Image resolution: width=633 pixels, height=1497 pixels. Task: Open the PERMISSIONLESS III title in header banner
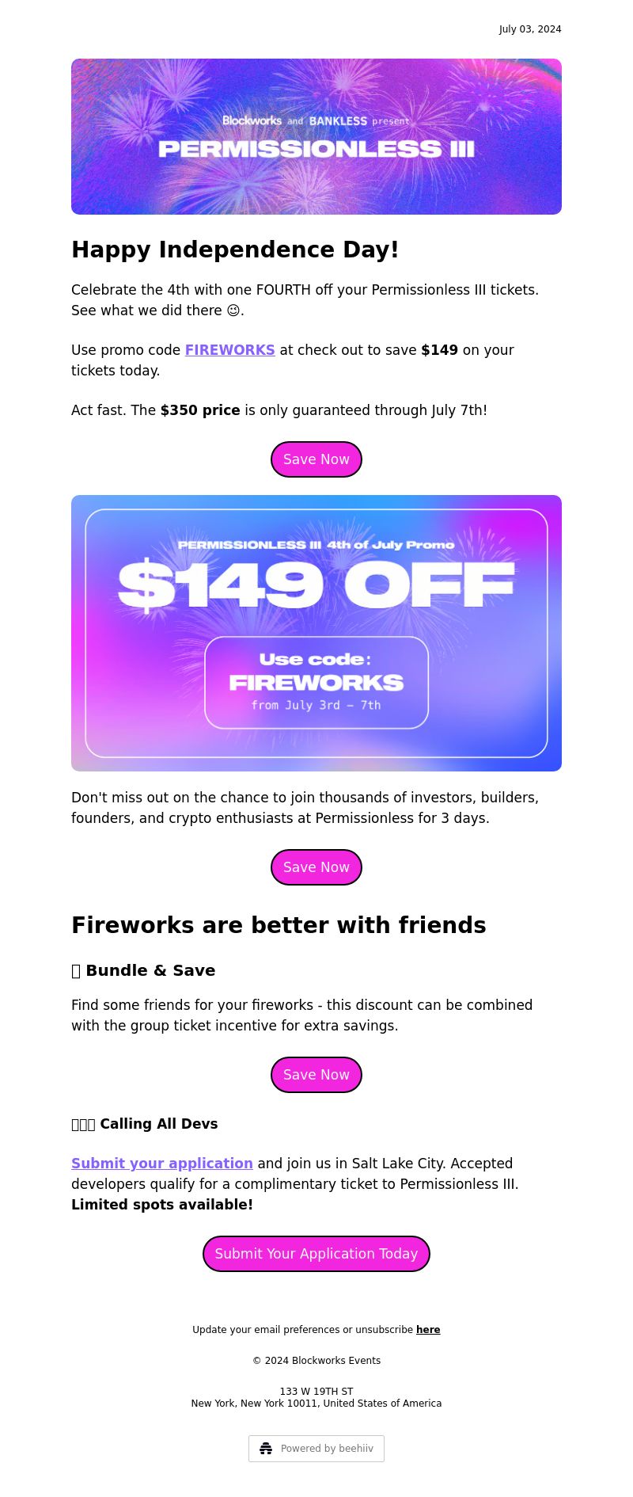(x=316, y=149)
